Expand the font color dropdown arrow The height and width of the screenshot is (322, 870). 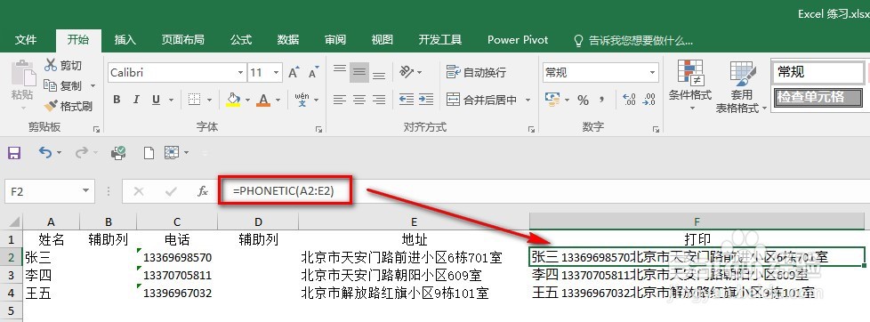pyautogui.click(x=278, y=101)
